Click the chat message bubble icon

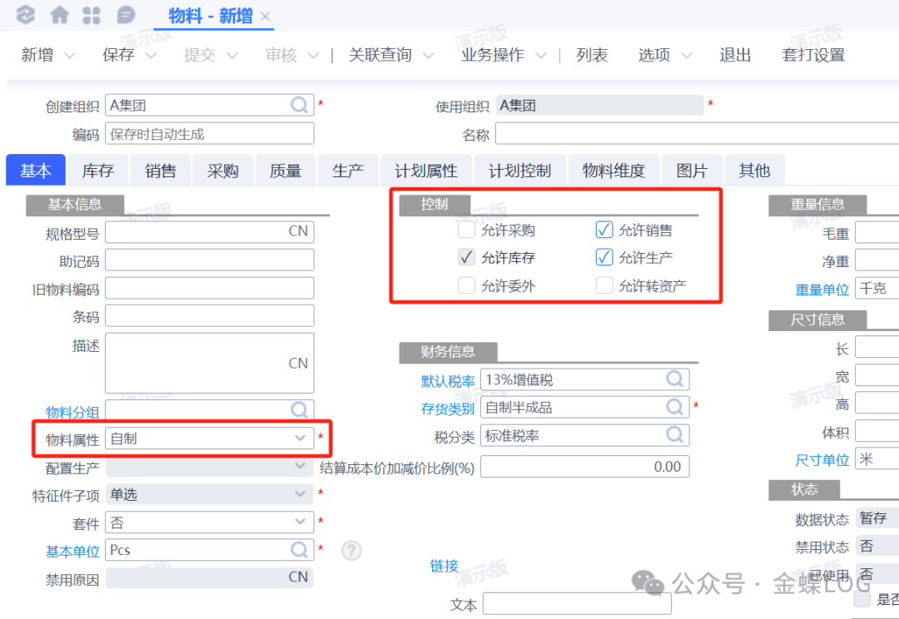[126, 15]
